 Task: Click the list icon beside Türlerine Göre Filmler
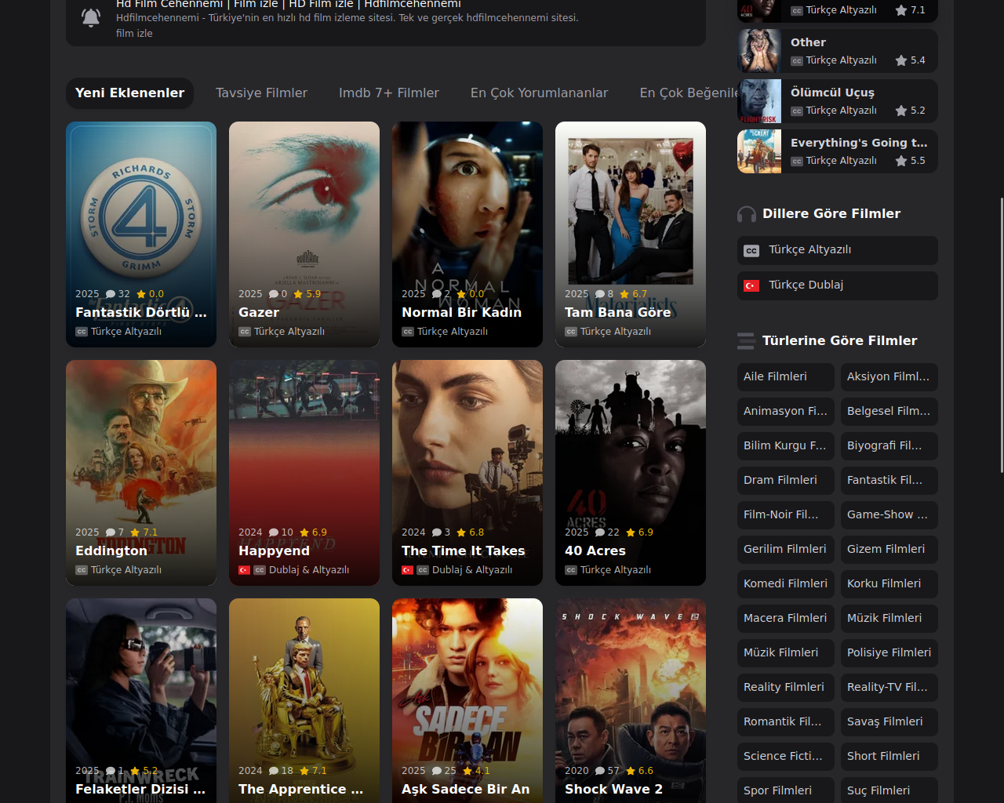click(747, 341)
